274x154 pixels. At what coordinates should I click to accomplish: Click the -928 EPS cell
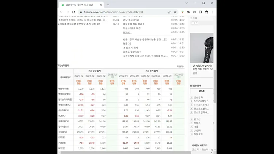(x=81, y=138)
